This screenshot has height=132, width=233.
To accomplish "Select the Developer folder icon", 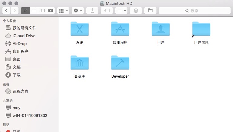I will (120, 63).
